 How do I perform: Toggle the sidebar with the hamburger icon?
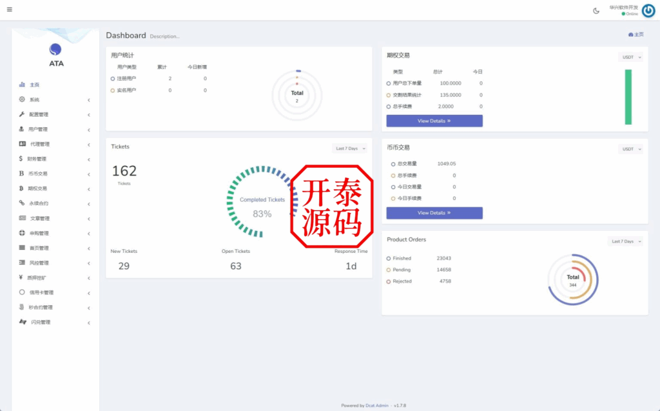(x=9, y=9)
